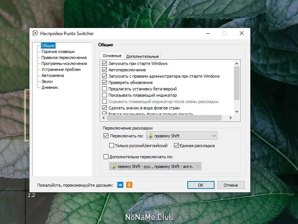Image resolution: width=298 pixels, height=224 pixels.
Task: Check 'Только русский/английский'
Action: 111,146
